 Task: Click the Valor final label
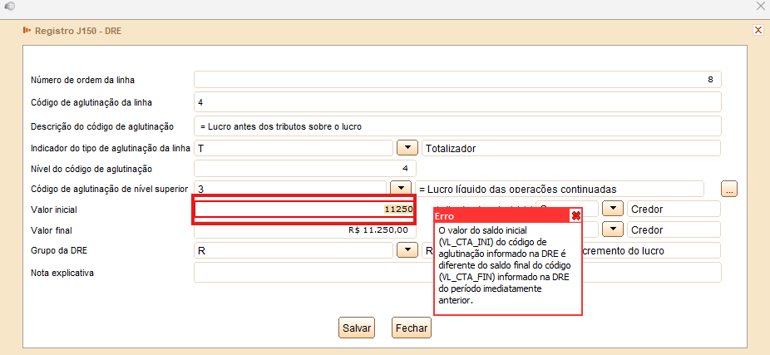click(52, 230)
